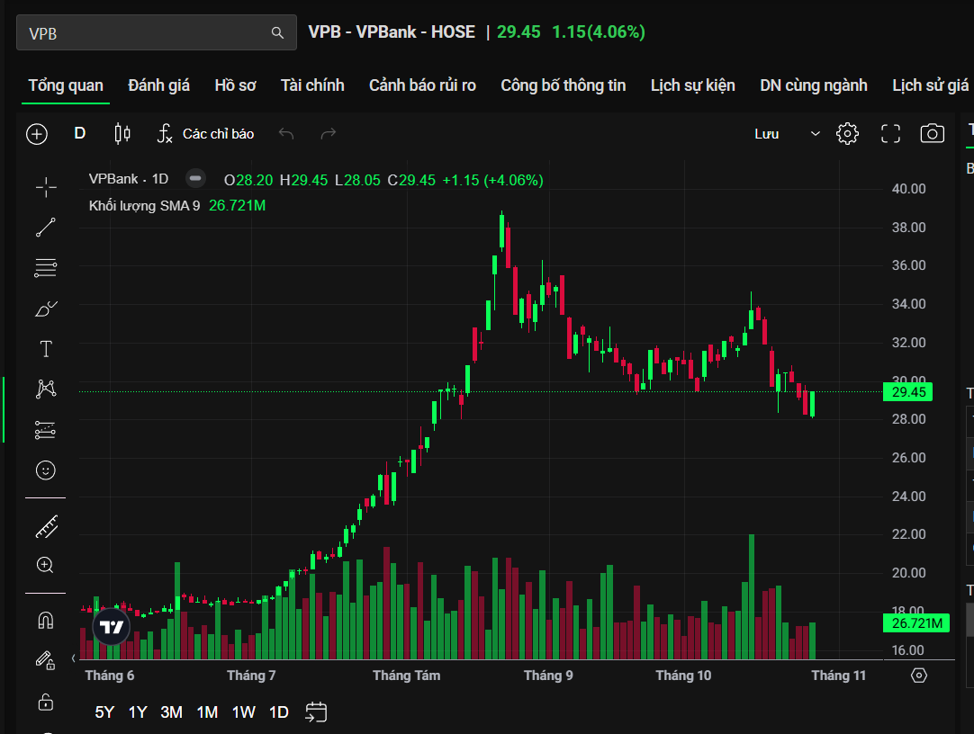Open the D timeframe interval selector
Image resolution: width=974 pixels, height=734 pixels.
(79, 134)
